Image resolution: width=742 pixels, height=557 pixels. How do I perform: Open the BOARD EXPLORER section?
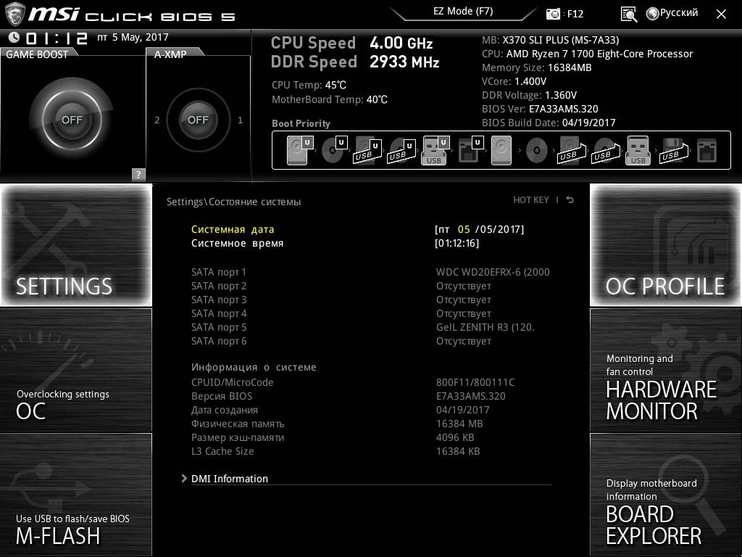click(x=665, y=495)
